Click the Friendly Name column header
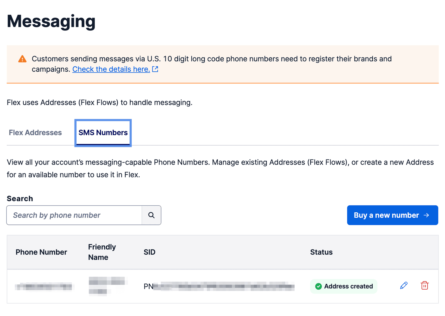 [x=102, y=252]
